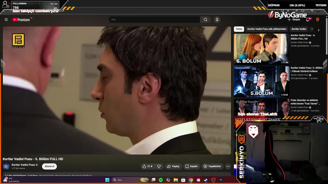Open the 5.BÖLÜM recommended thumbnail
This screenshot has width=328, height=184.
(x=261, y=82)
